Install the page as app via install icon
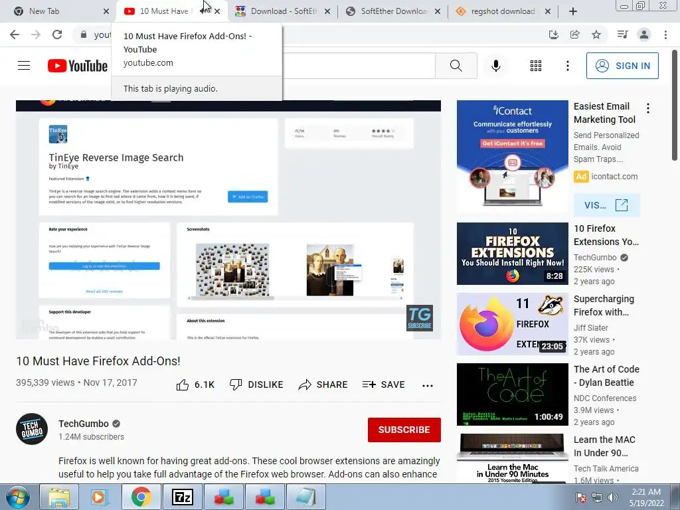This screenshot has height=510, width=680. pyautogui.click(x=554, y=35)
